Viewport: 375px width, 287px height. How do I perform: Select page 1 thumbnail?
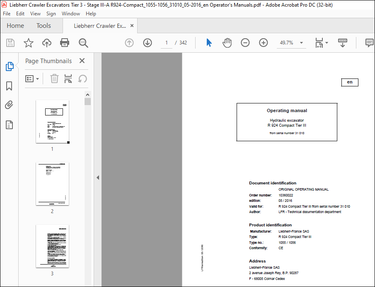52,122
